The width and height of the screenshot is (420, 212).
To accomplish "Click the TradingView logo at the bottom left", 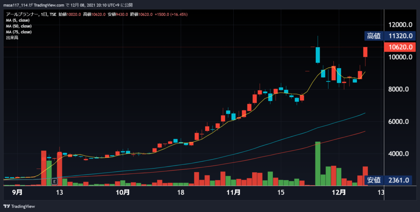I will pos(19,206).
